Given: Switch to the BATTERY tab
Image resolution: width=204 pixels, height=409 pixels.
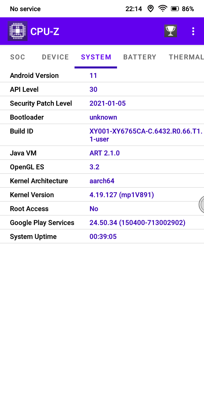Looking at the screenshot, I should pos(140,57).
